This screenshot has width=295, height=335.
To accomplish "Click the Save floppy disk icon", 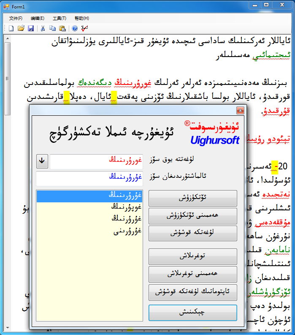I will click(31, 28).
